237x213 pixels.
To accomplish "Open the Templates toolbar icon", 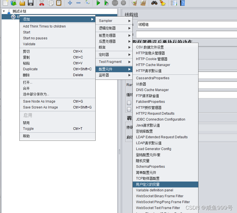I will (x=13, y=3).
